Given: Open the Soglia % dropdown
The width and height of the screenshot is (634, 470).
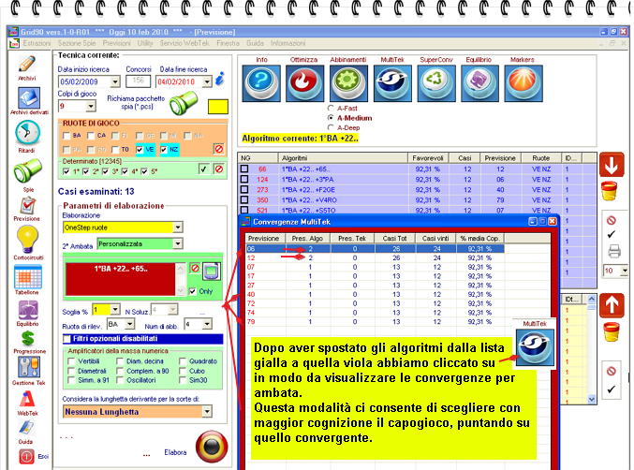Looking at the screenshot, I should click(x=115, y=310).
